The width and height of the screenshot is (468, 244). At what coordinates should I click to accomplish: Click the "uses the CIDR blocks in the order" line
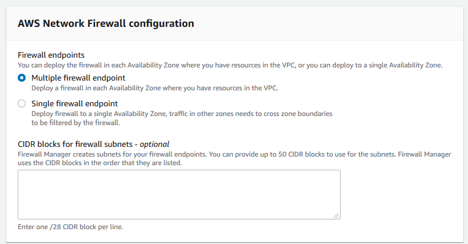(x=99, y=163)
